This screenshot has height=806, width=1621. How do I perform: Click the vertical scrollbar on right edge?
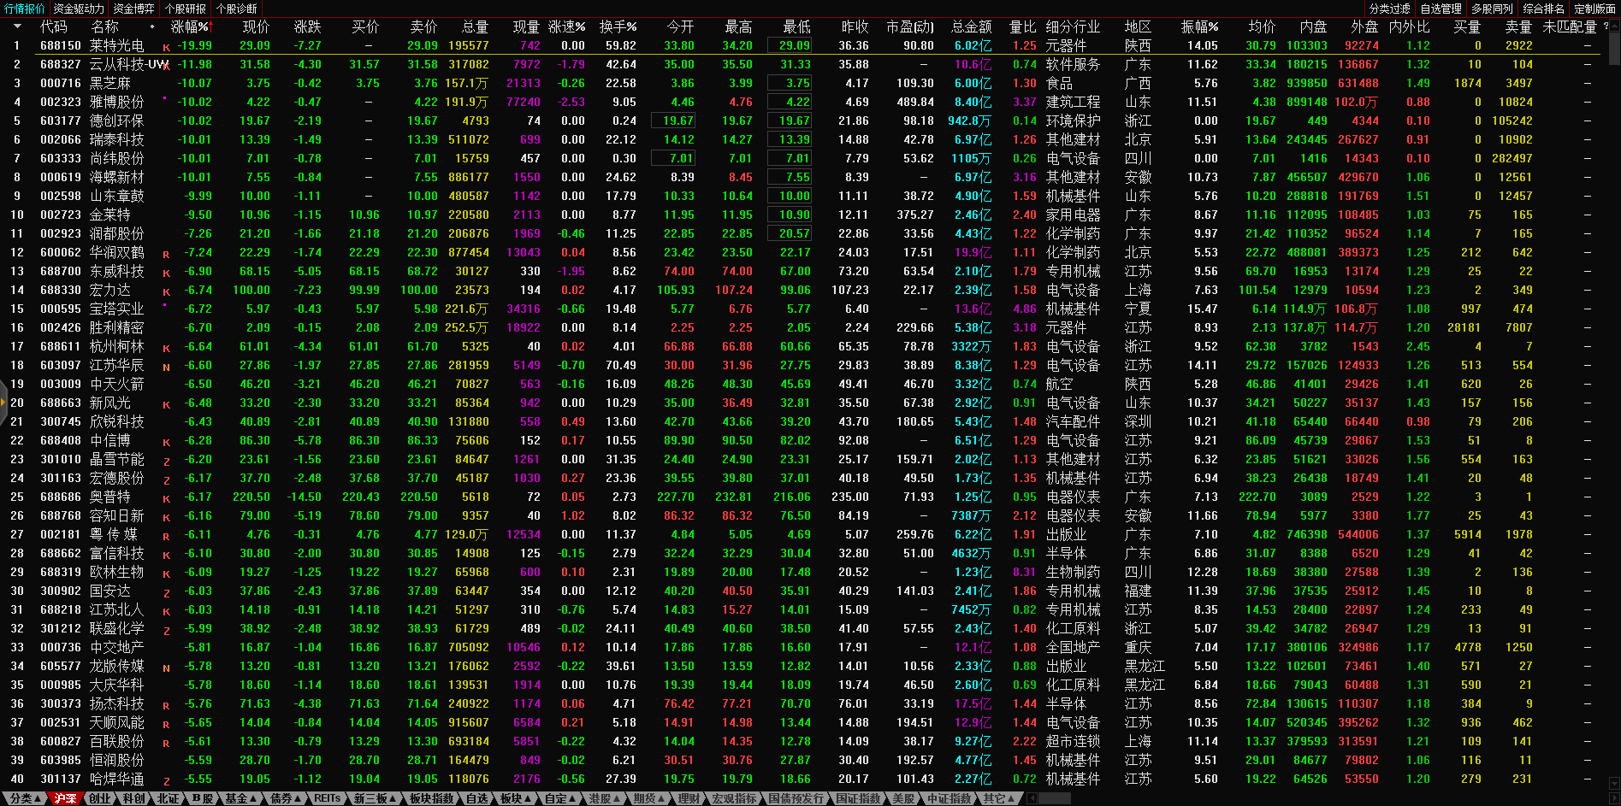click(x=1614, y=51)
